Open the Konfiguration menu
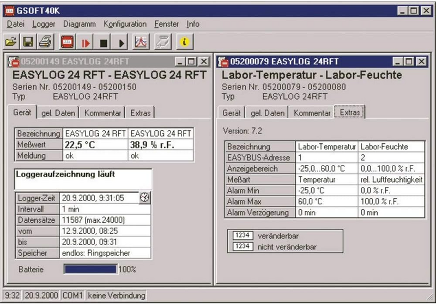This screenshot has width=436, height=304. pos(125,24)
